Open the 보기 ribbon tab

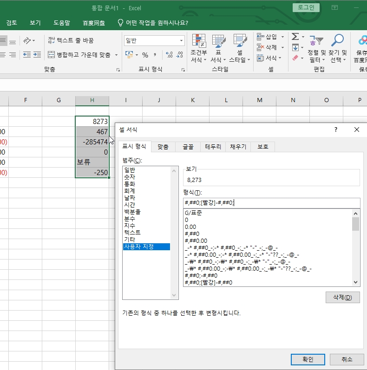tap(35, 23)
